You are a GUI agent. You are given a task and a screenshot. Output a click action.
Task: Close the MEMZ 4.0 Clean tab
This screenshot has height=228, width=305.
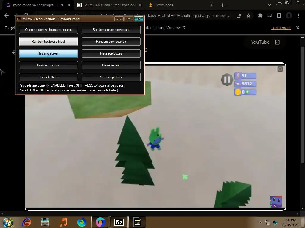(x=140, y=5)
